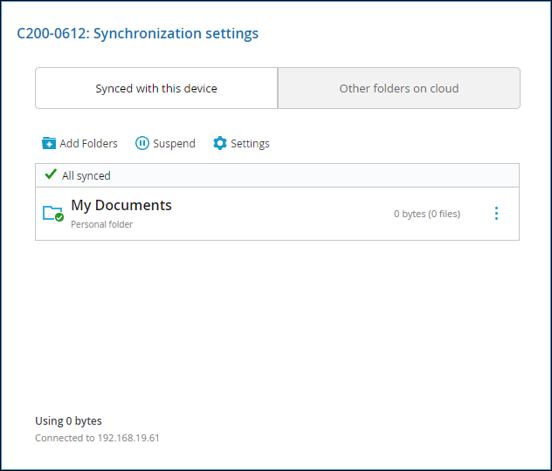Screen dimensions: 552x471
Task: Open Settings via the gear icon
Action: click(x=220, y=143)
